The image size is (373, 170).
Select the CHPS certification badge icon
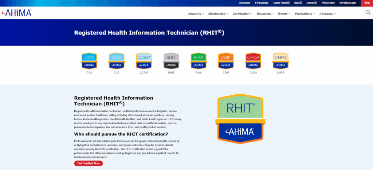281,61
